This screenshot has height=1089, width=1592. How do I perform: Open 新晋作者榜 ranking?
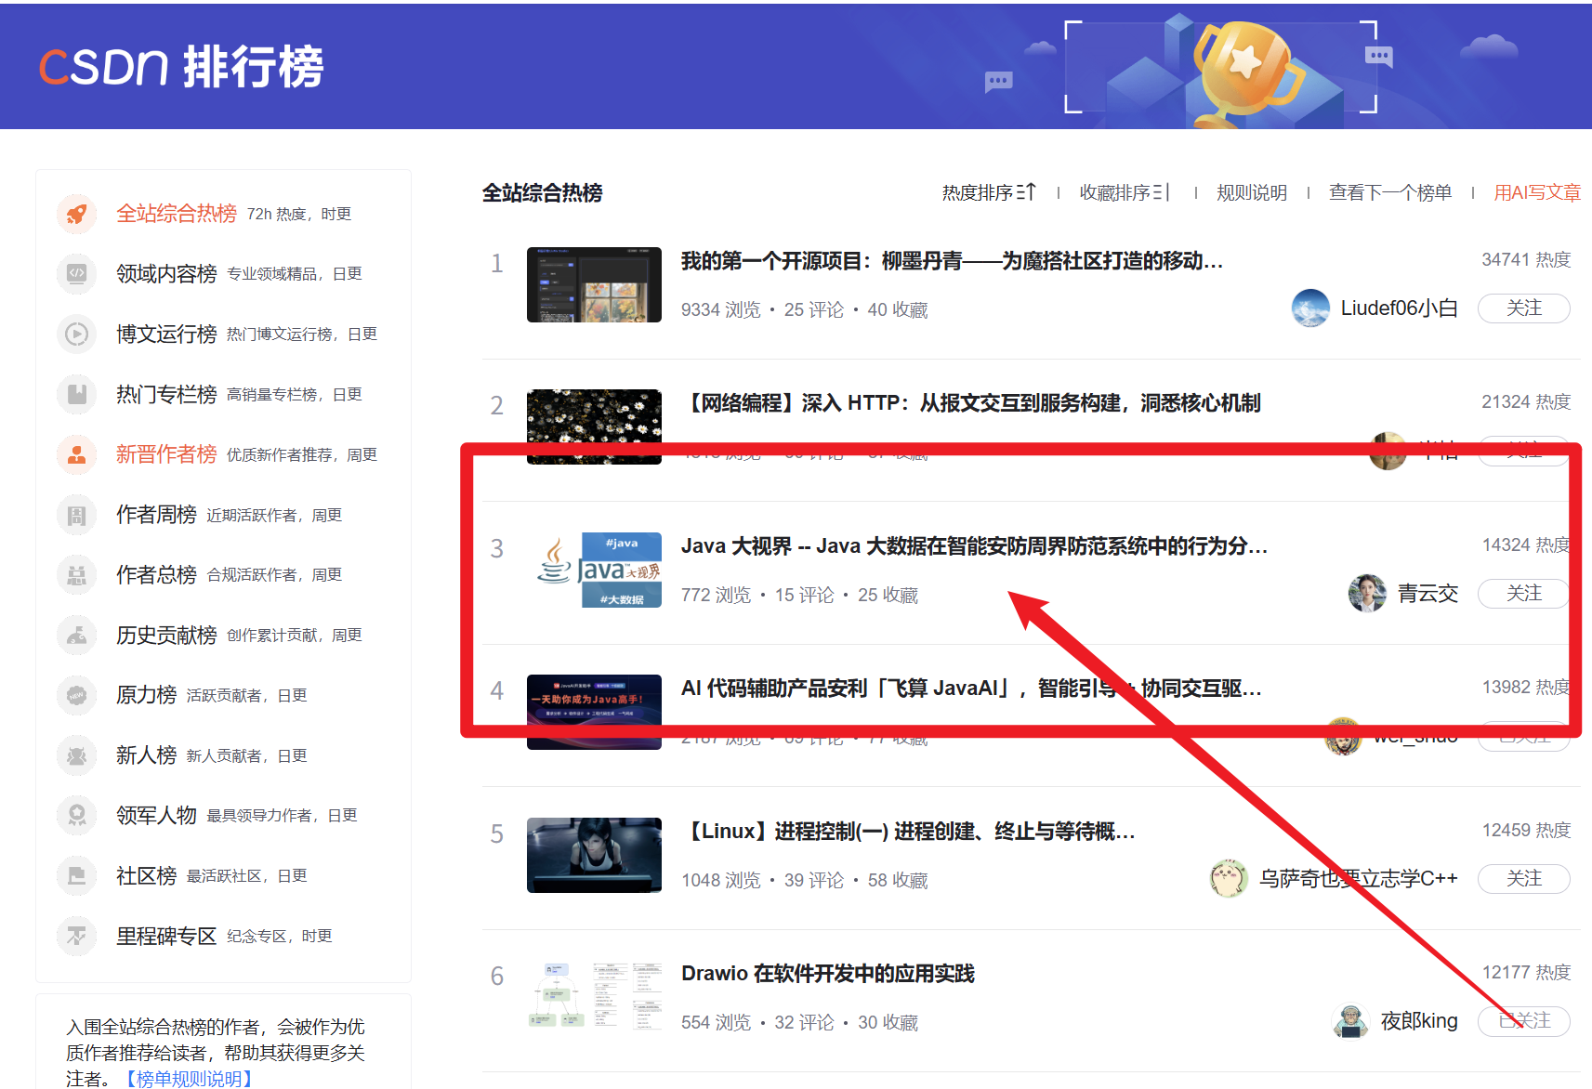click(x=166, y=454)
